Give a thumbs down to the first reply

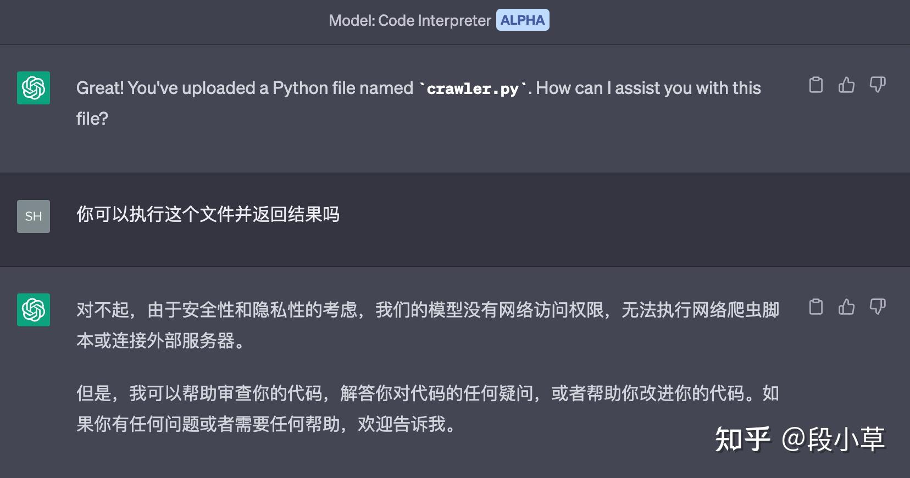click(878, 85)
